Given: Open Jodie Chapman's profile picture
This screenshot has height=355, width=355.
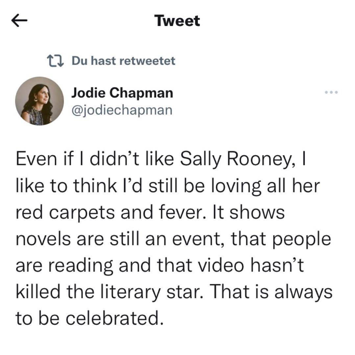Looking at the screenshot, I should click(39, 101).
